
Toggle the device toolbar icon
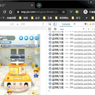coord(55,24)
